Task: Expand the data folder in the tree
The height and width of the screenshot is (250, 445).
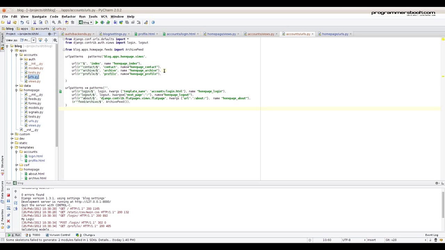Action: (x=16, y=86)
